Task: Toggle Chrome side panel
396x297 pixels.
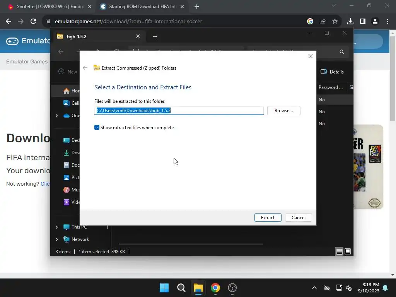Action: [x=363, y=22]
